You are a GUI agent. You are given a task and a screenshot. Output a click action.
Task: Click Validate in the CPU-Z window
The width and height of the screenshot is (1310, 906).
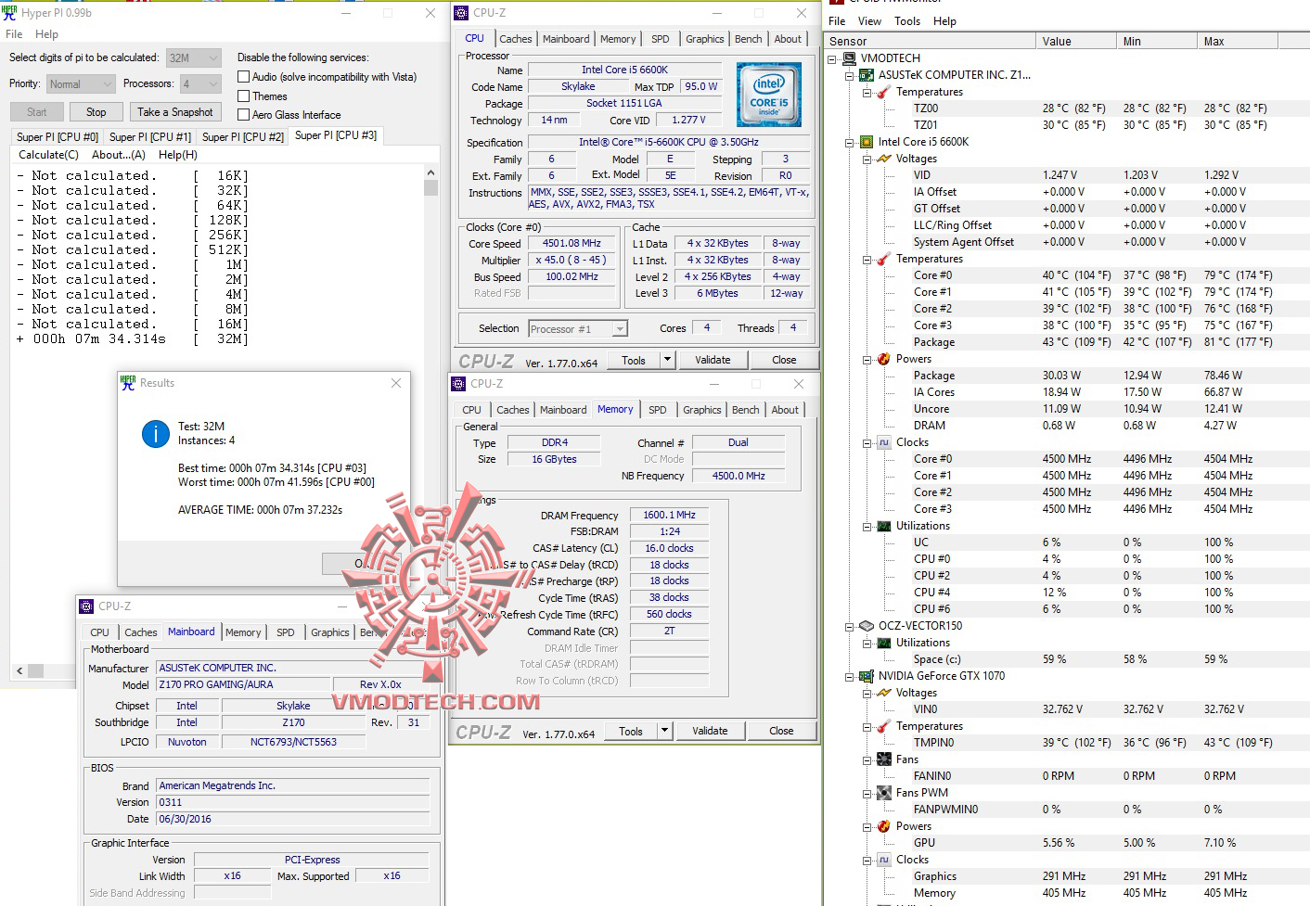click(713, 359)
